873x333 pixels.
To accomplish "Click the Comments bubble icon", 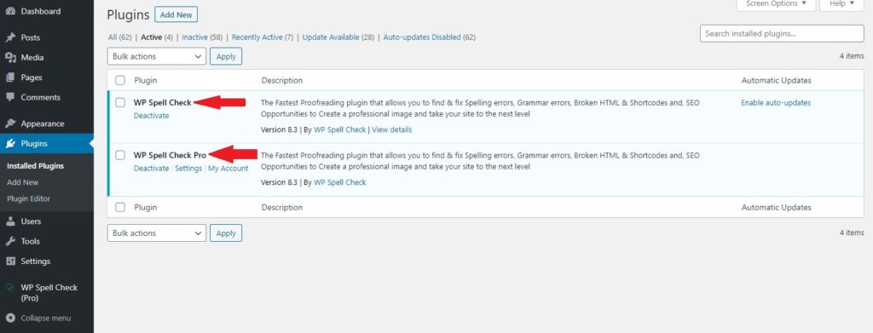I will (x=9, y=97).
